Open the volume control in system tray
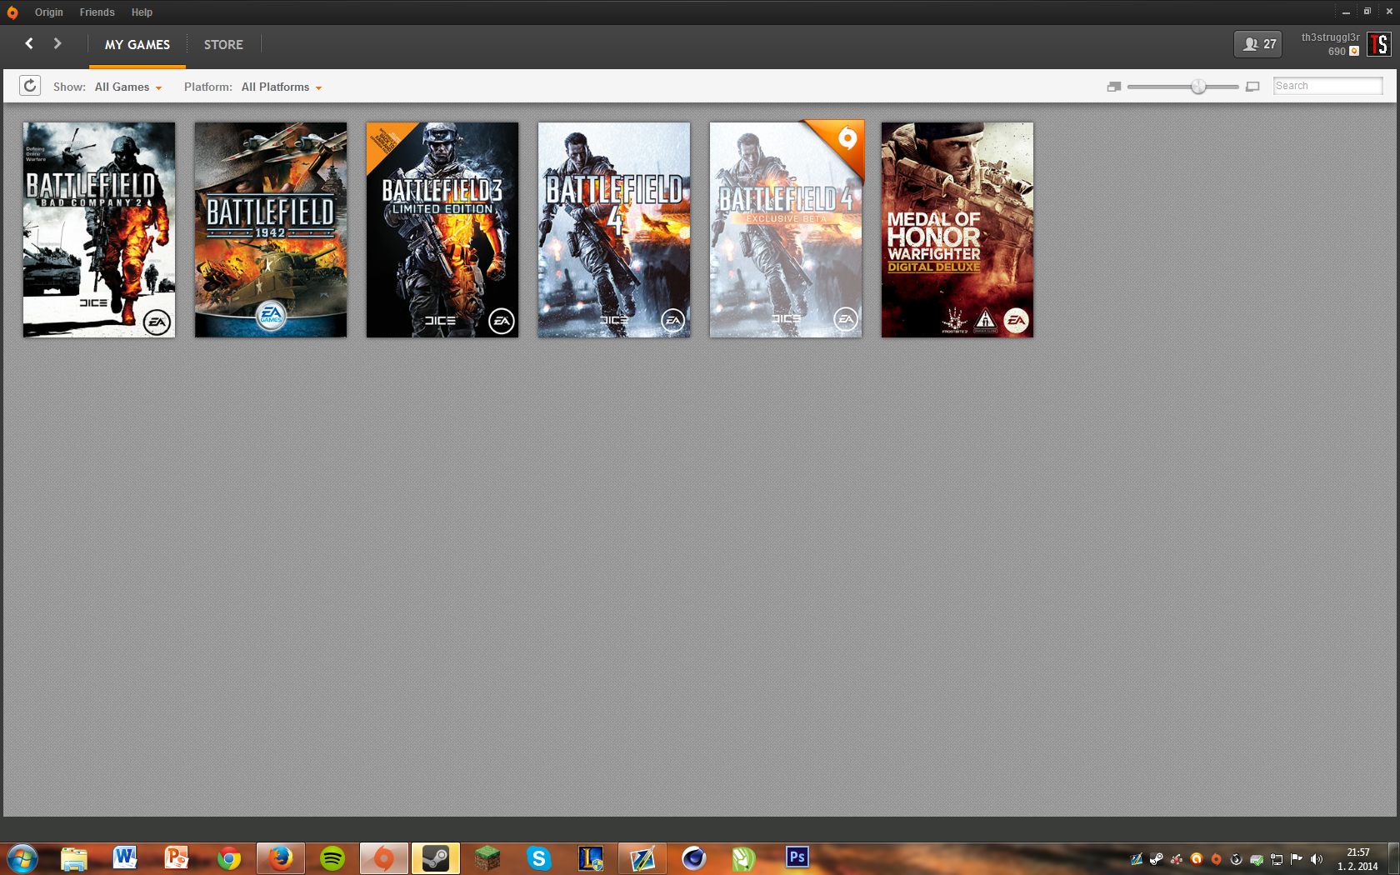Image resolution: width=1400 pixels, height=875 pixels. click(1317, 859)
